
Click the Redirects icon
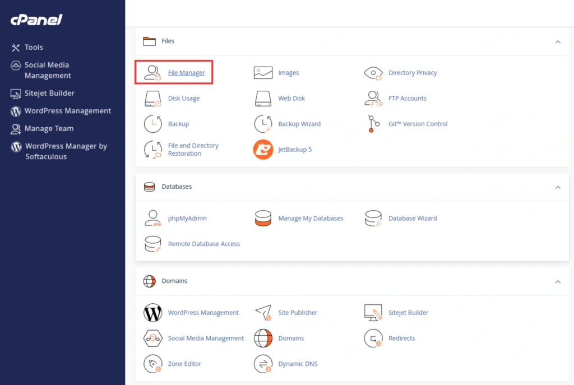tap(373, 338)
